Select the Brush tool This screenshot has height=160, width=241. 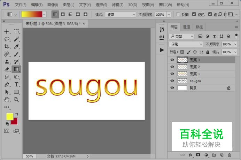[x=16, y=54]
